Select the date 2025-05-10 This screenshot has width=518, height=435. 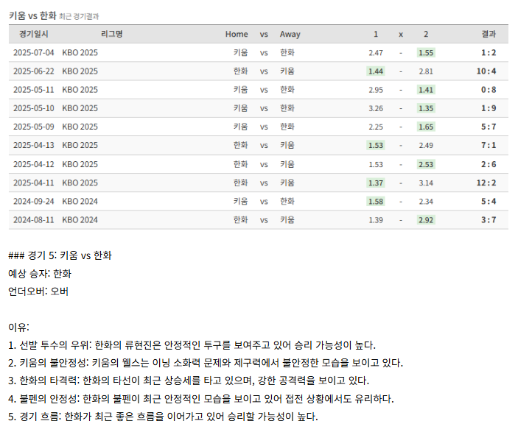pos(33,108)
